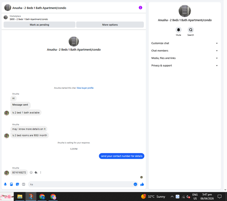Viewport: 227px width, 201px height.
Task: Select message 'may i know more details on it'
Action: coord(29,129)
